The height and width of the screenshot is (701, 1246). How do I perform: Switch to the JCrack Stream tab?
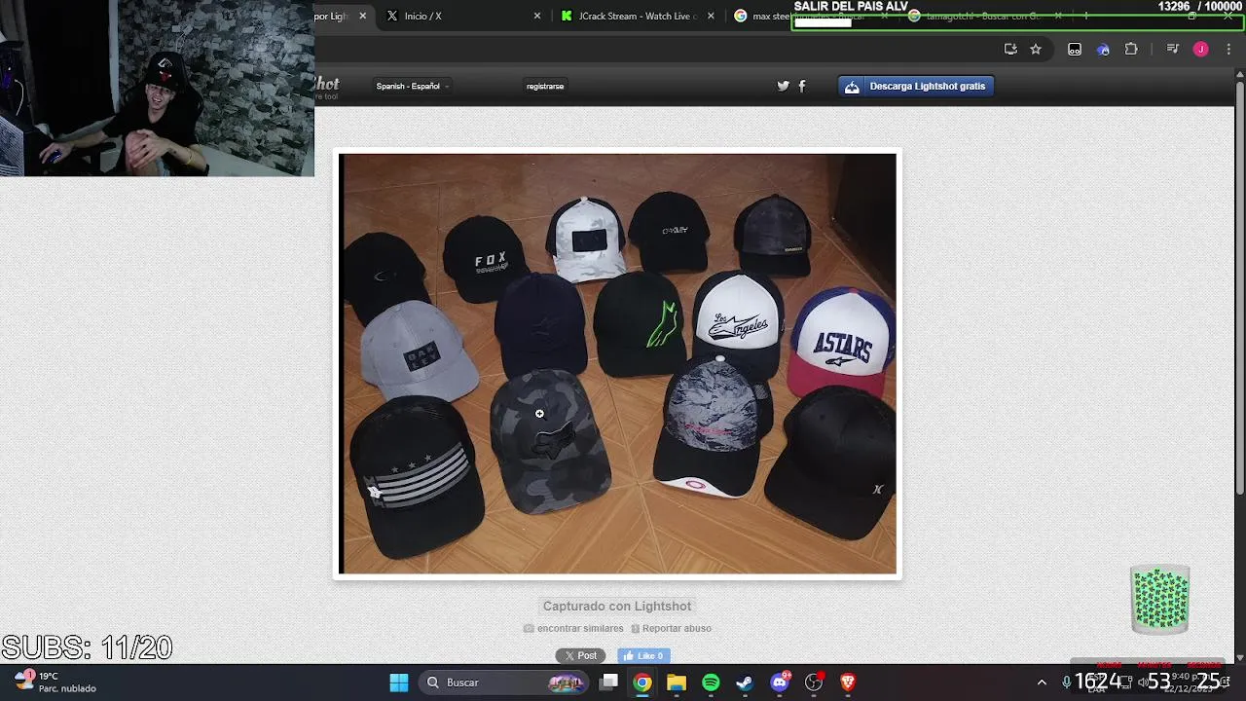[x=639, y=16]
